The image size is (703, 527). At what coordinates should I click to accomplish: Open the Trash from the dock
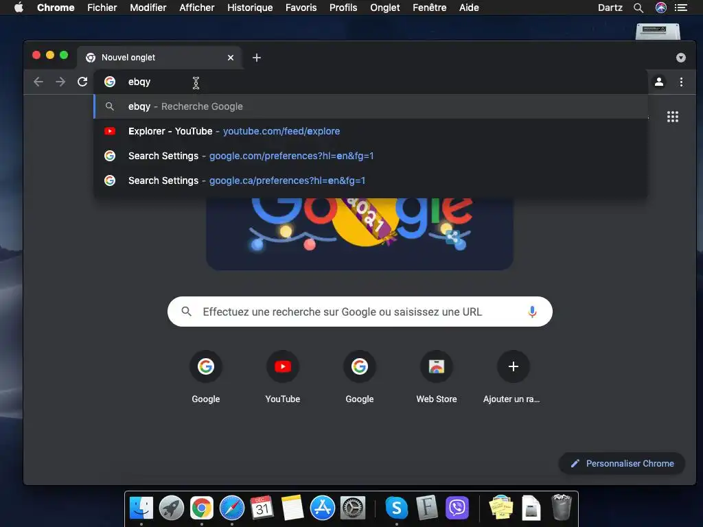coord(562,507)
